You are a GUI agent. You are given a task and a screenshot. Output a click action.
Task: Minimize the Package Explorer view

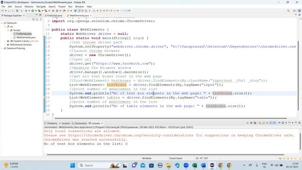tap(36, 15)
